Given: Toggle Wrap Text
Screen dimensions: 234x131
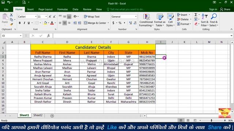Looking at the screenshot, I should [92, 17].
